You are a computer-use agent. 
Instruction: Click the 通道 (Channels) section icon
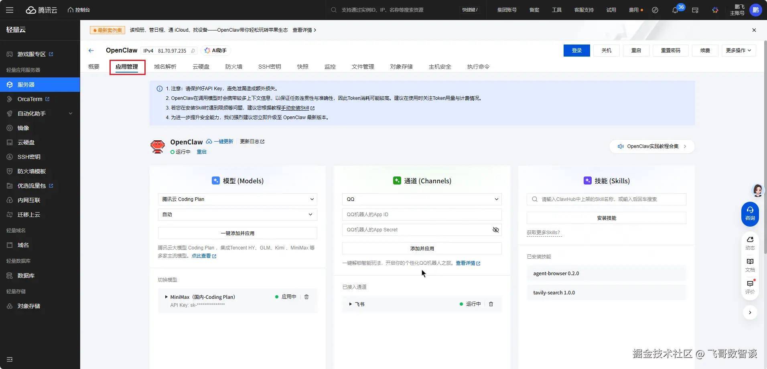tap(397, 180)
